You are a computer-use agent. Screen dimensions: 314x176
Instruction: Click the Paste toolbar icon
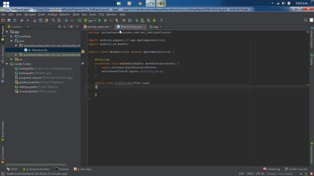click(46, 21)
